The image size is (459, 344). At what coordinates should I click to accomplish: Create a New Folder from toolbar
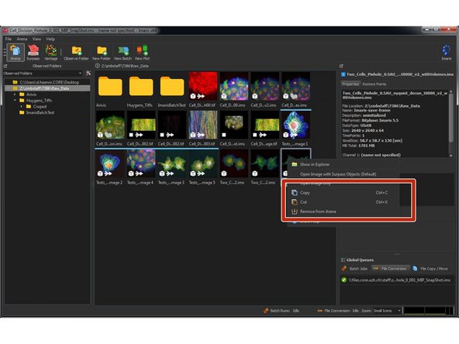pyautogui.click(x=102, y=53)
